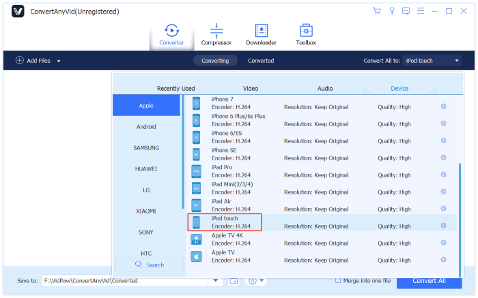
Task: Open the output folder icon
Action: coord(234,281)
